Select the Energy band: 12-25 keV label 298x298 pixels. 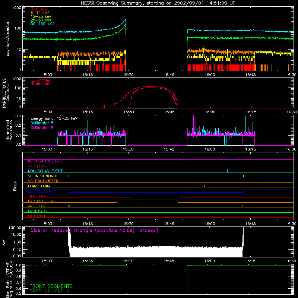[54, 118]
